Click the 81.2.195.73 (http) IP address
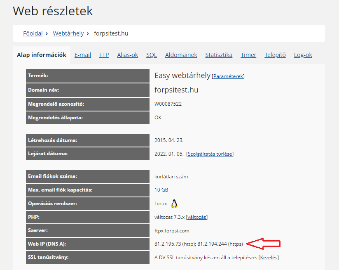This screenshot has height=270, width=339. pos(175,244)
